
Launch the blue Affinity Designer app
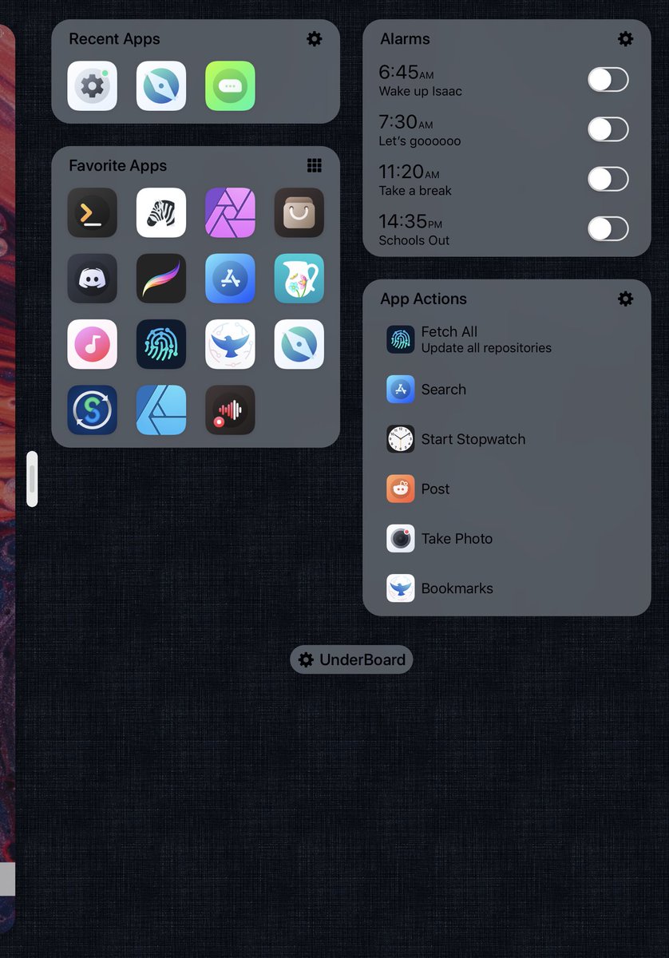[161, 410]
